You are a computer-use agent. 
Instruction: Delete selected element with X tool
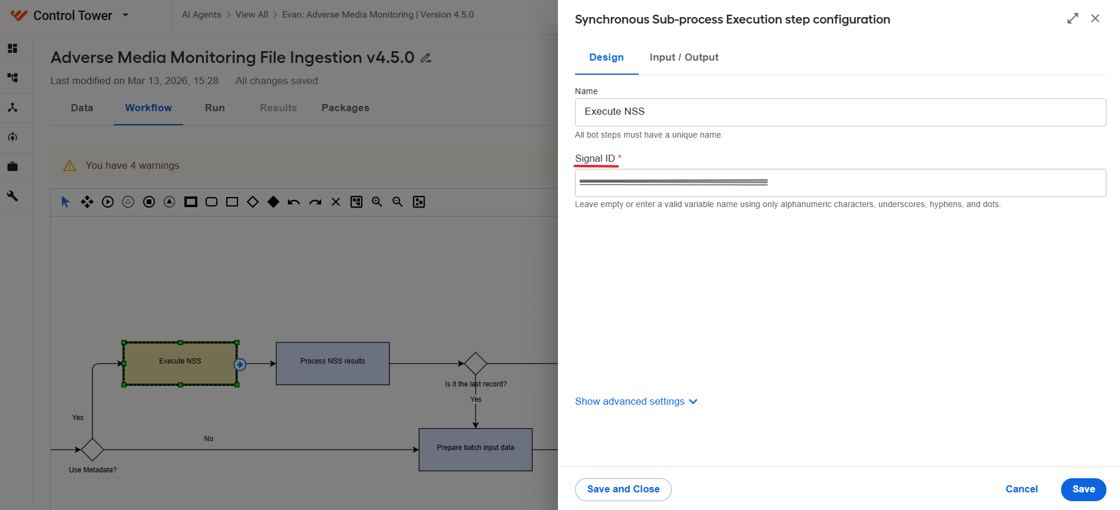336,202
